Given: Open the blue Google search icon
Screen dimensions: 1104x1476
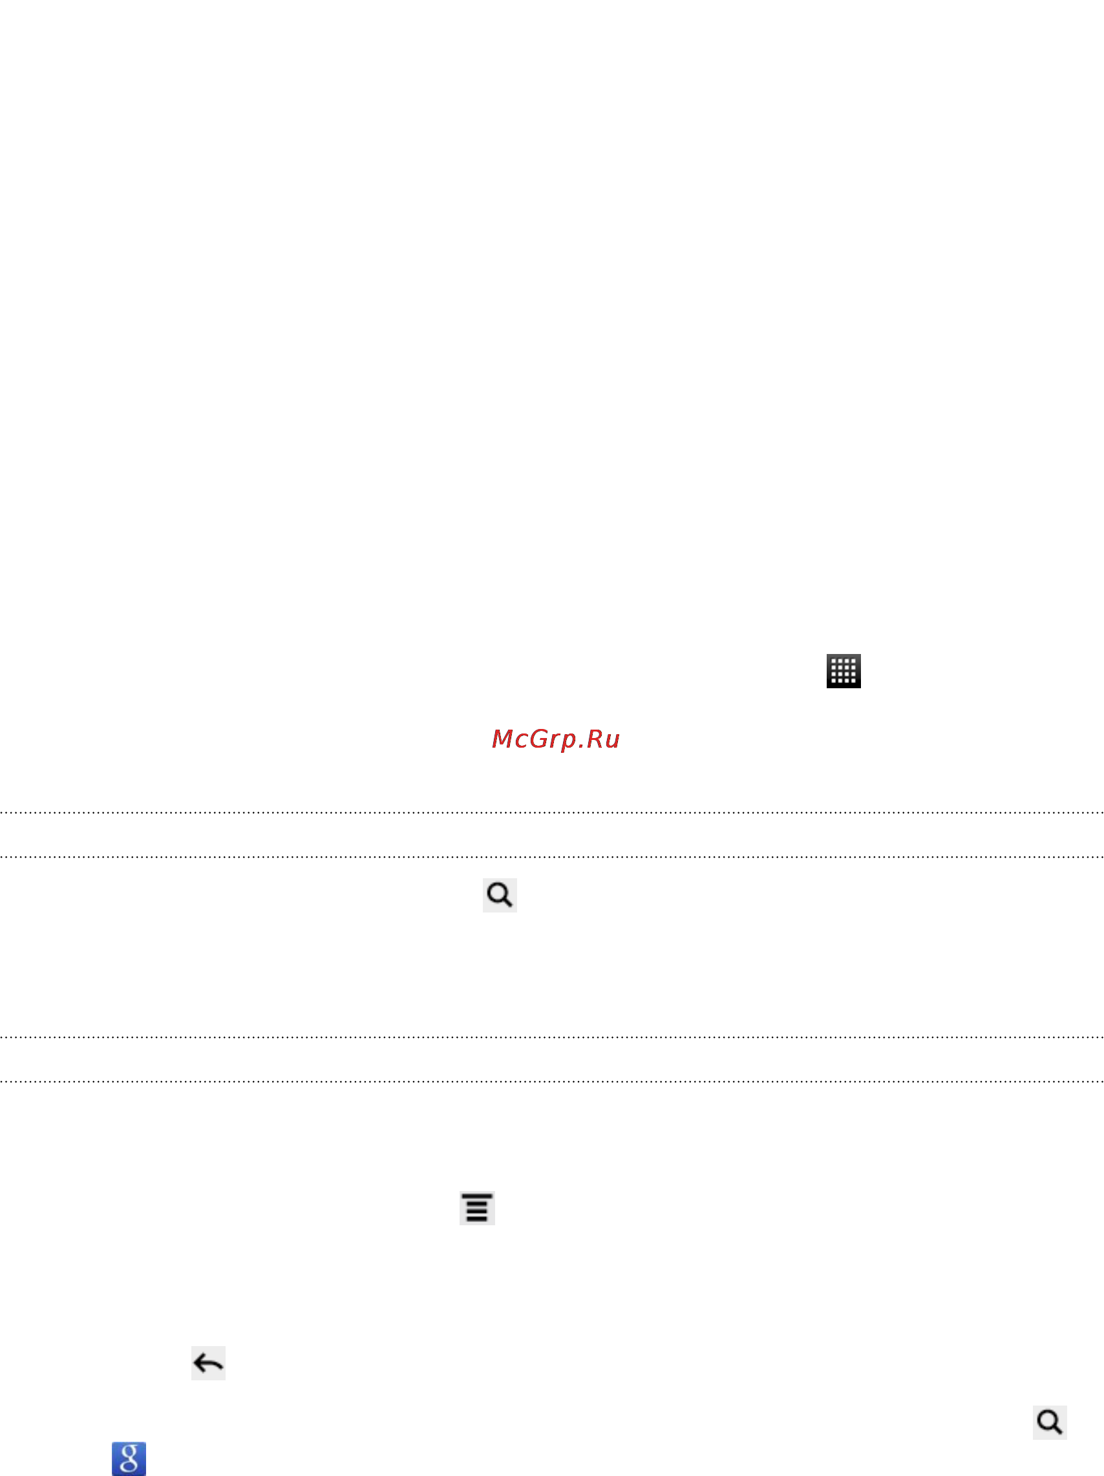Looking at the screenshot, I should [x=129, y=1459].
